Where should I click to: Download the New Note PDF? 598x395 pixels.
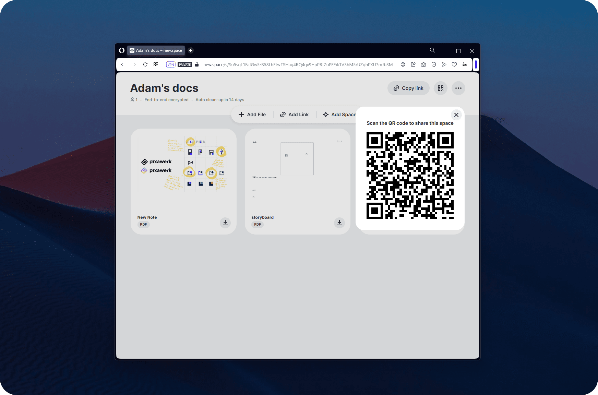(225, 223)
